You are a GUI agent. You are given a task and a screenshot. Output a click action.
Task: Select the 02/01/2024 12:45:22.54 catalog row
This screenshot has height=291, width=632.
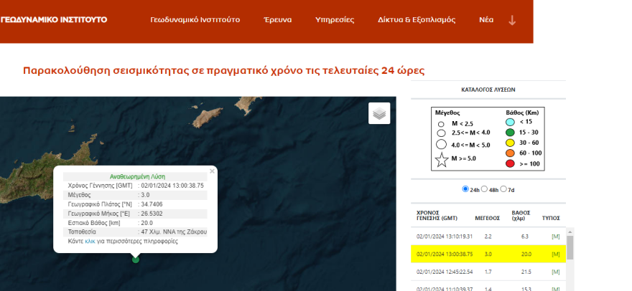(x=488, y=272)
